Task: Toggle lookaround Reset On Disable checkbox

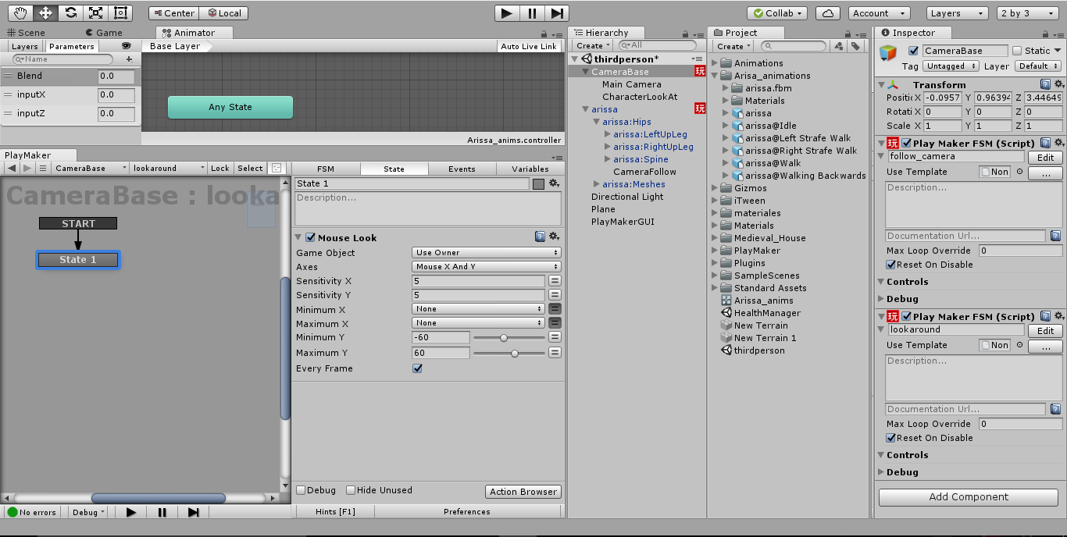Action: click(891, 438)
